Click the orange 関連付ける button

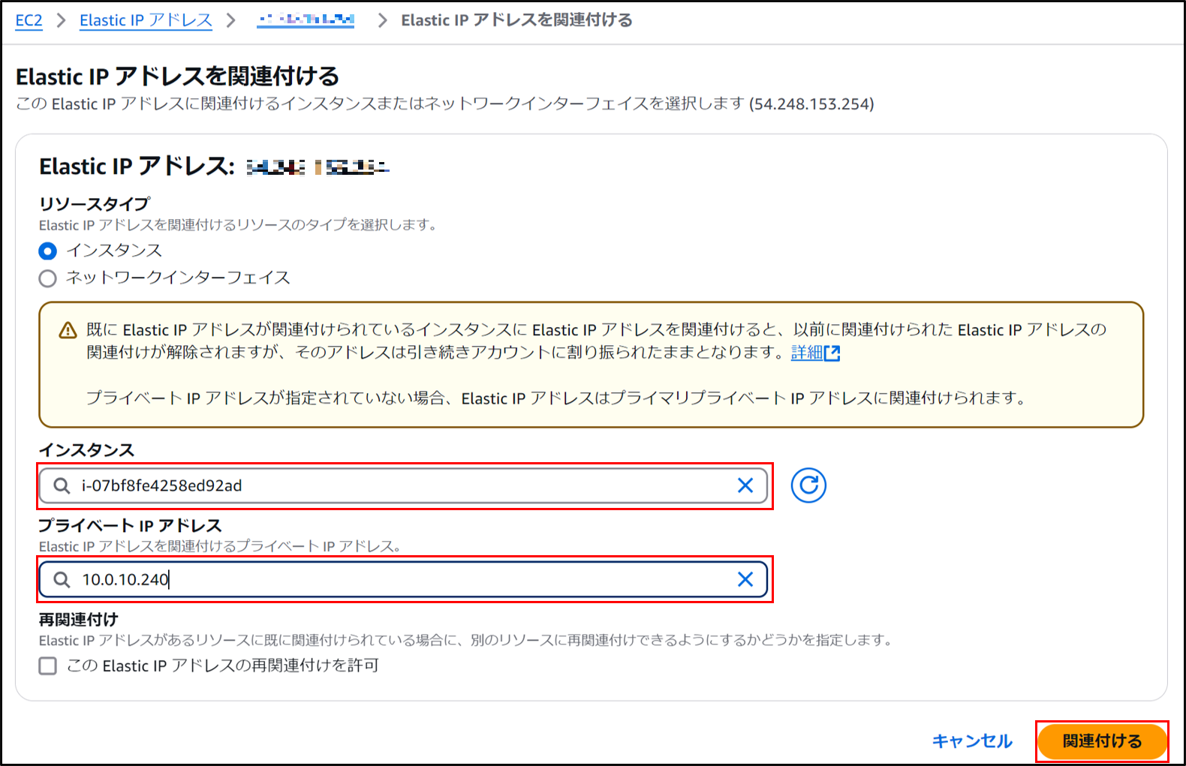click(1101, 741)
